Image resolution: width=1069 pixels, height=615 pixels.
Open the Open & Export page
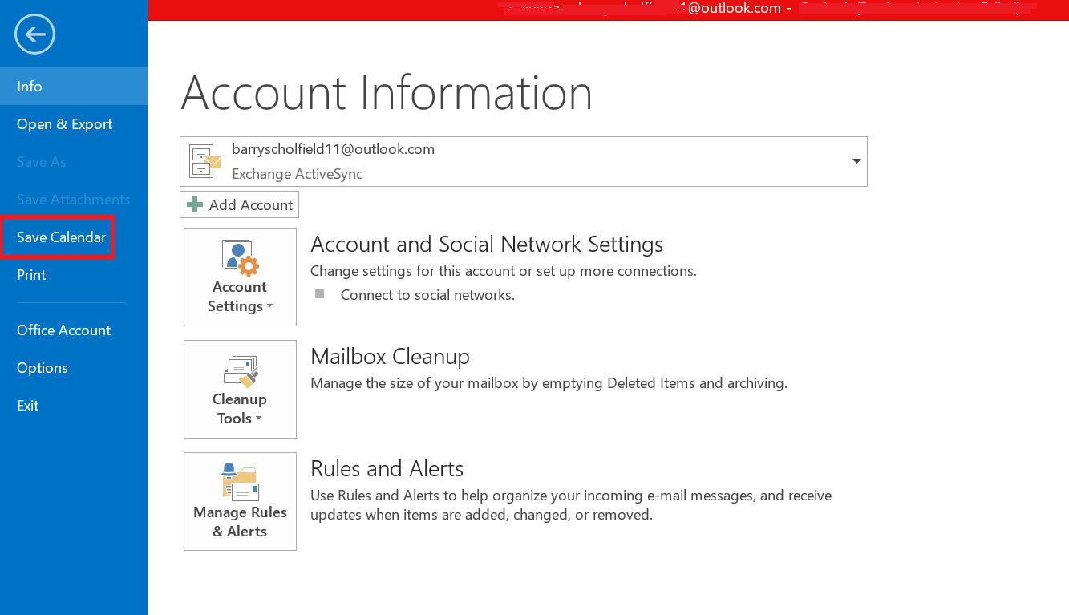74,124
